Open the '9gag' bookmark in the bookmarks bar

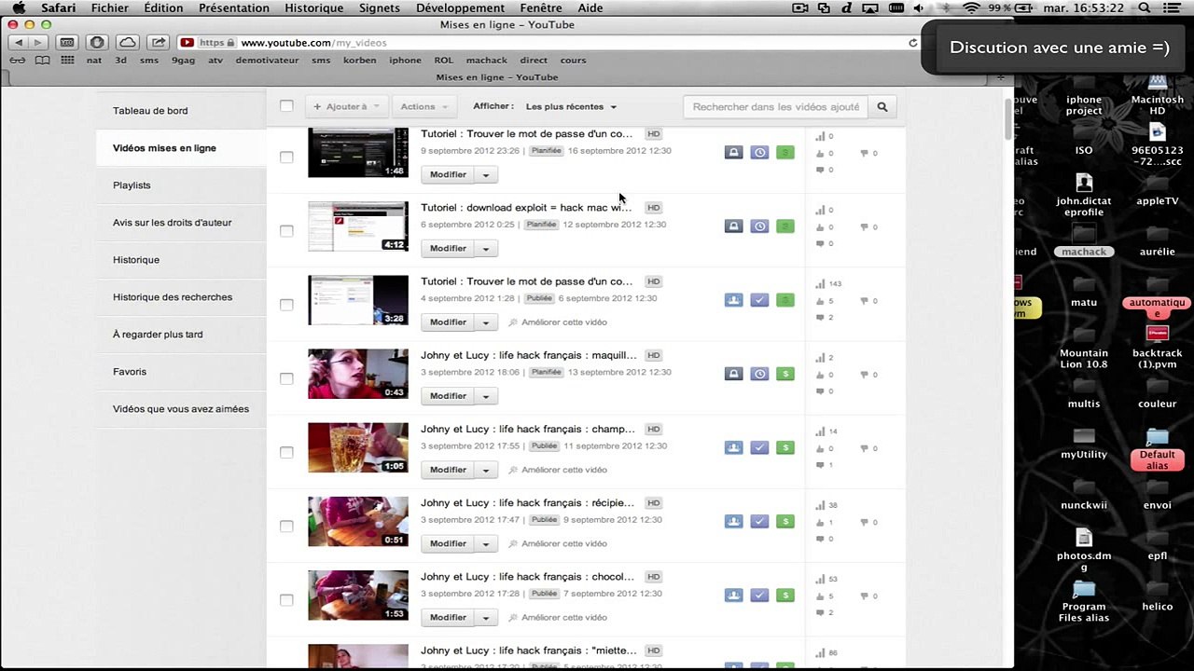[x=183, y=60]
